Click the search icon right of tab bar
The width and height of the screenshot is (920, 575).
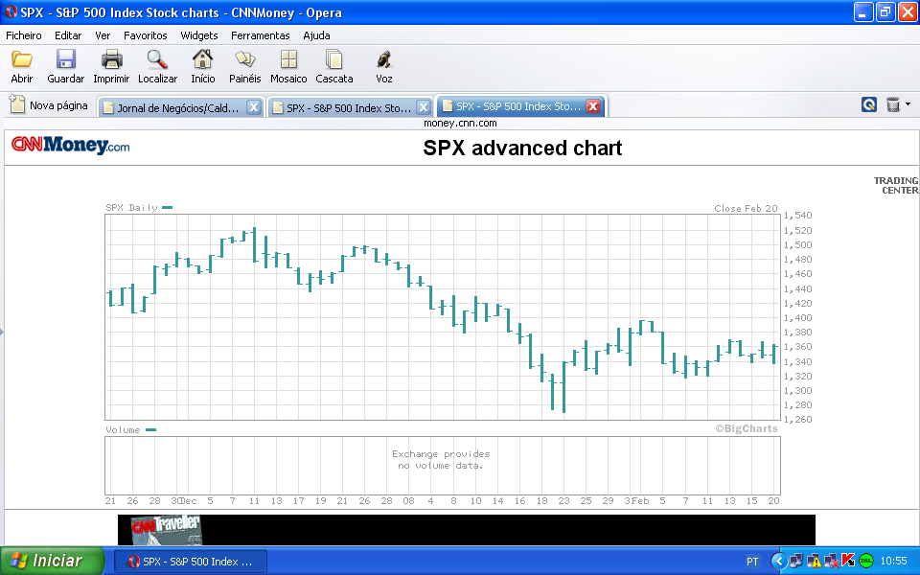pos(868,105)
